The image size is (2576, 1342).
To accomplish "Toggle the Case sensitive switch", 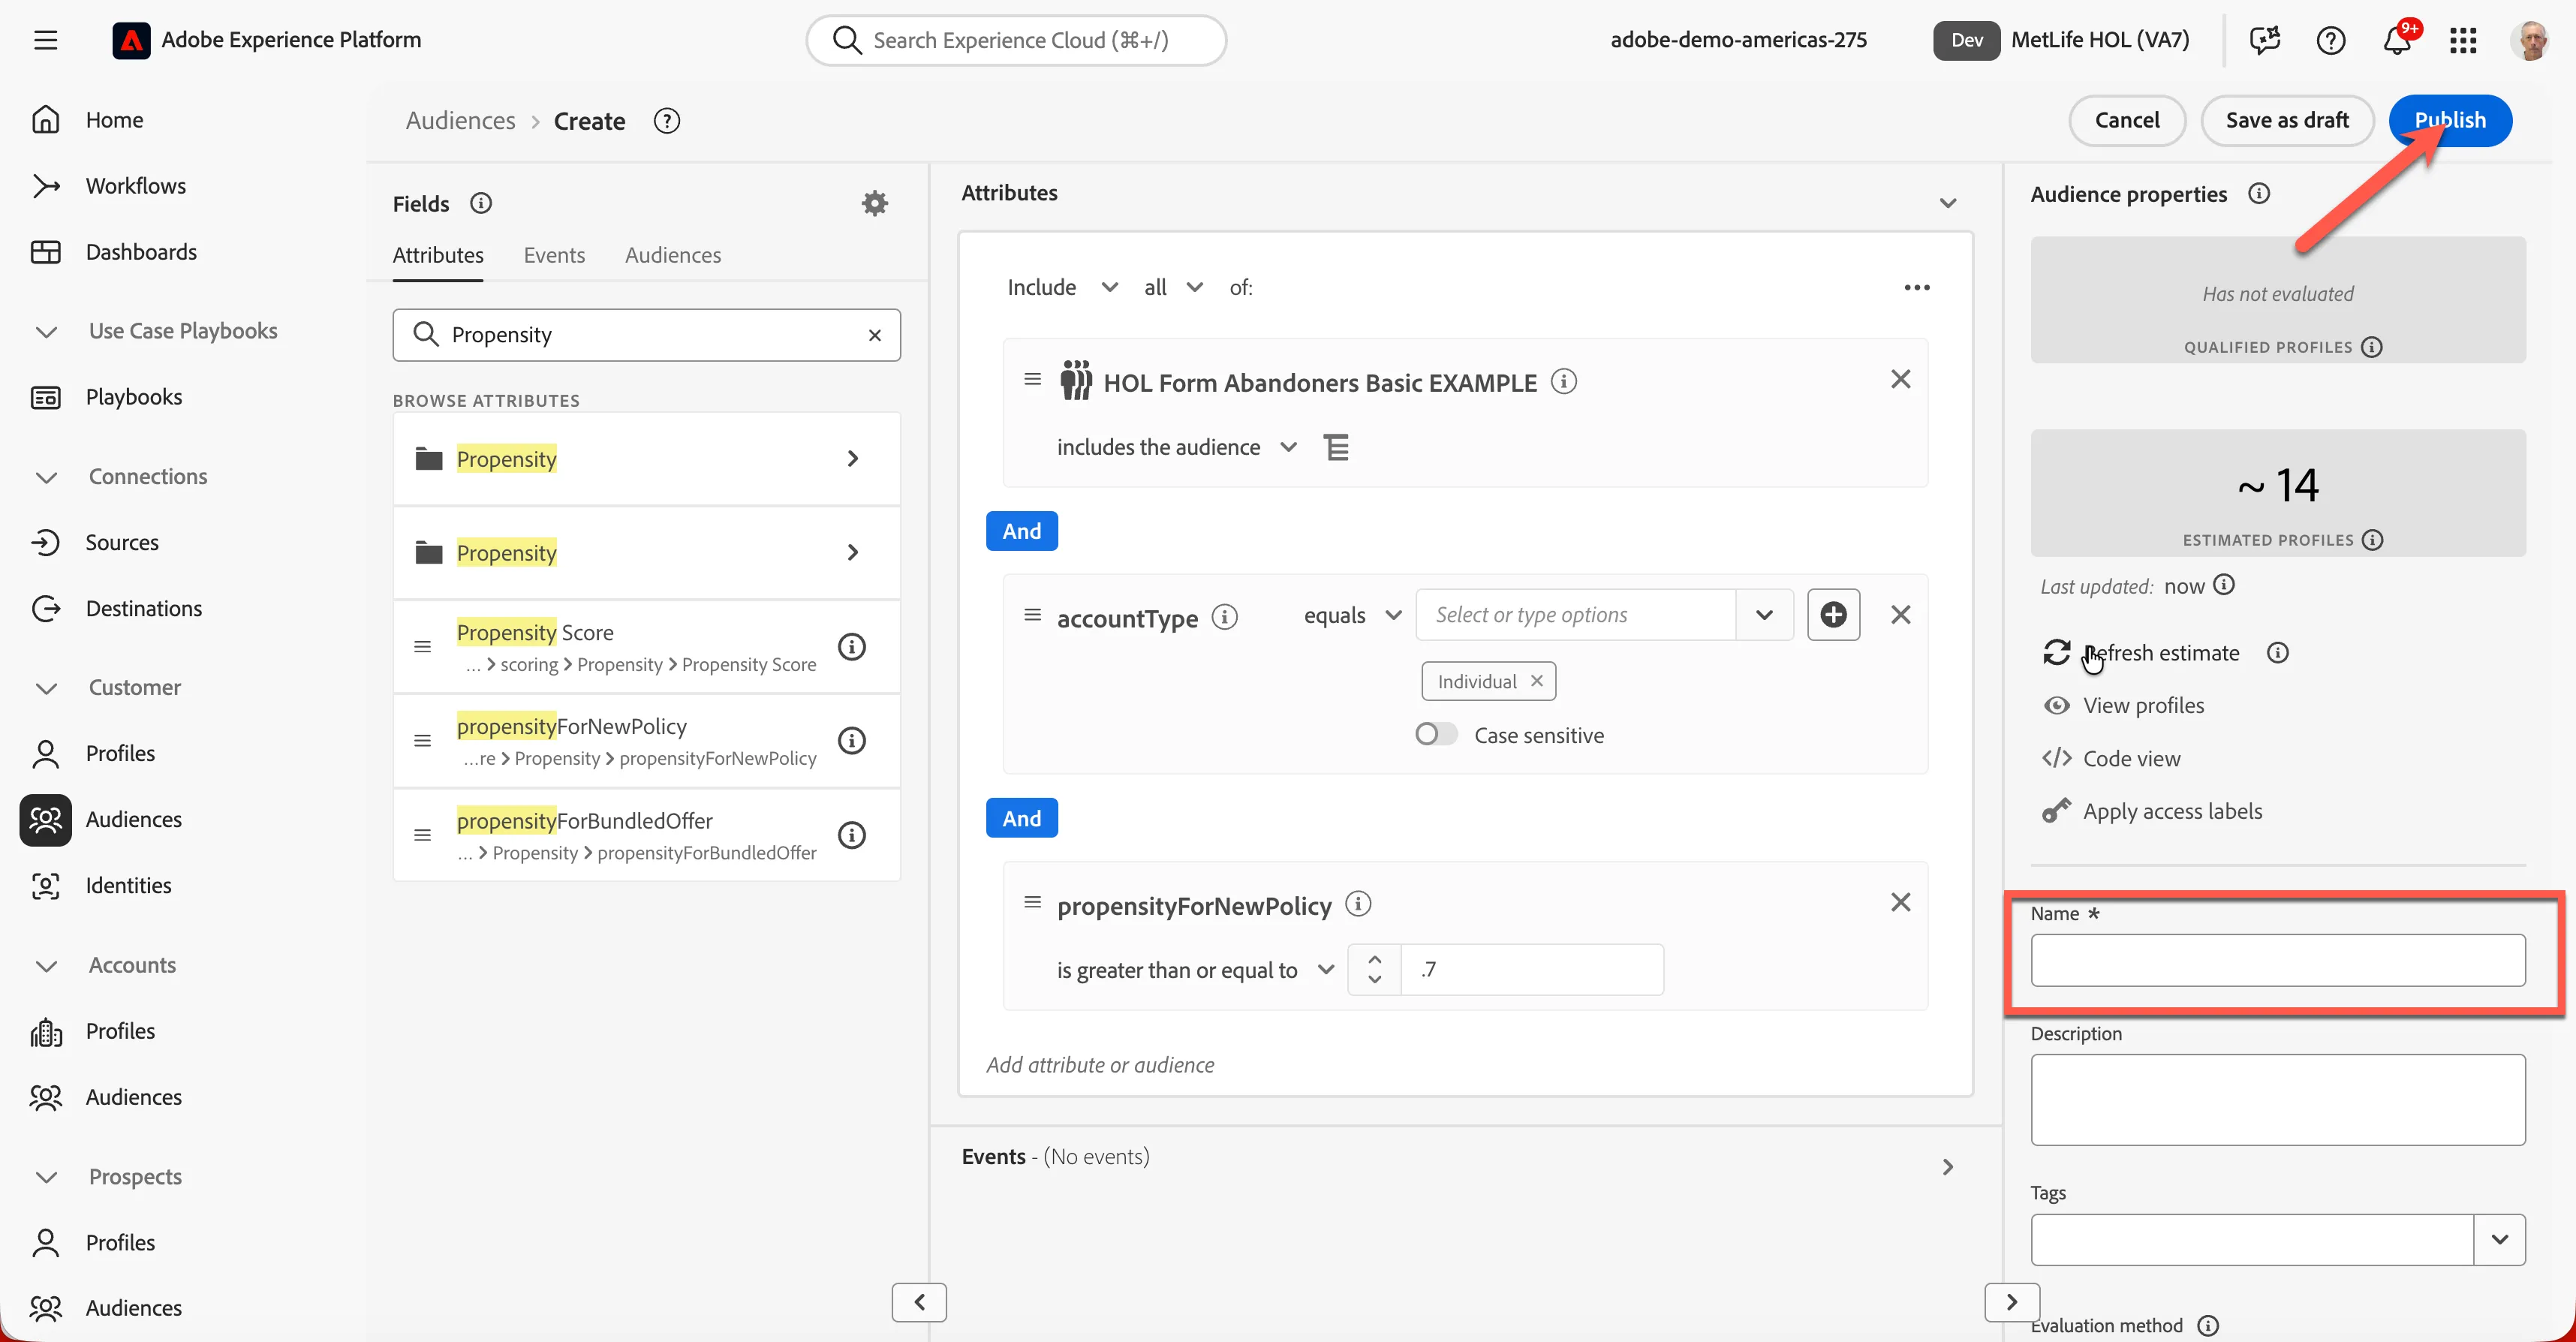I will 1436,735.
